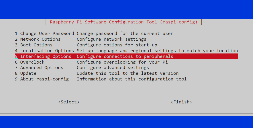This screenshot has height=128, width=253.
Task: Click 'Configure overclocking for your Pi' text
Action: click(122, 62)
